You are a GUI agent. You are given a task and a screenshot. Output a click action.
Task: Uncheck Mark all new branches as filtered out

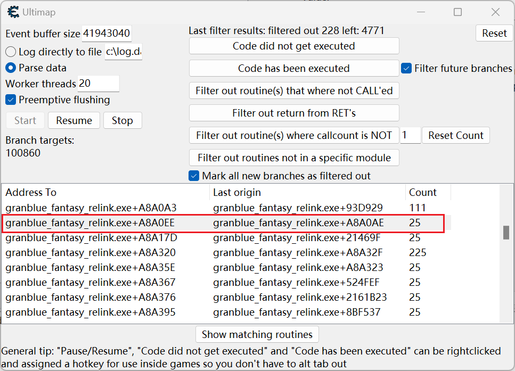(x=194, y=176)
